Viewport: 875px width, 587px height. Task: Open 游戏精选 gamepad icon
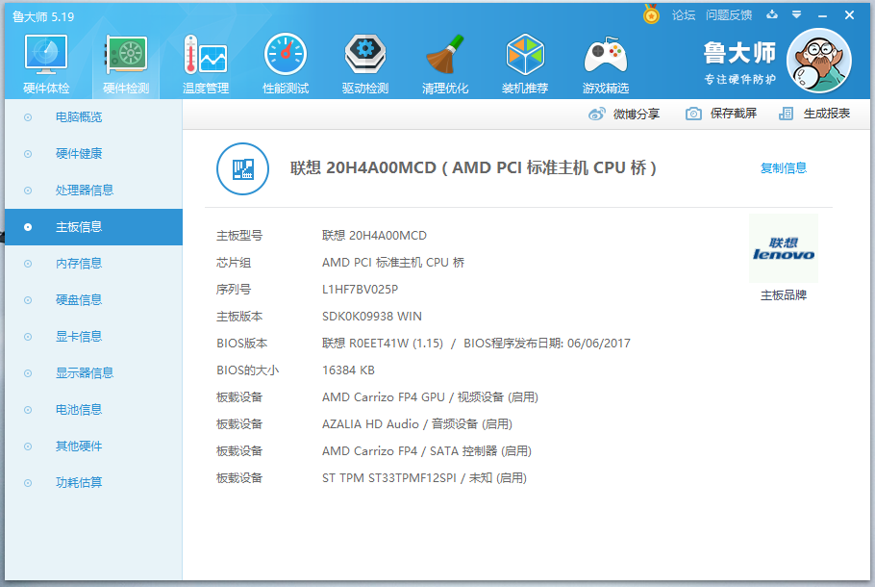pos(606,55)
